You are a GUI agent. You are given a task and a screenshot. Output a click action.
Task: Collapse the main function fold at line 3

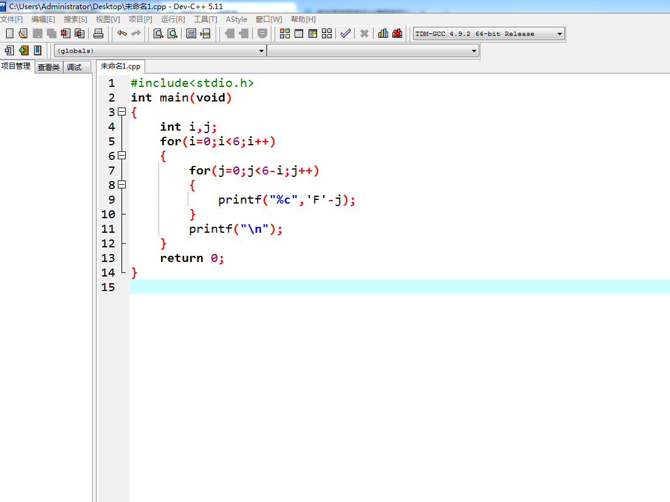121,112
